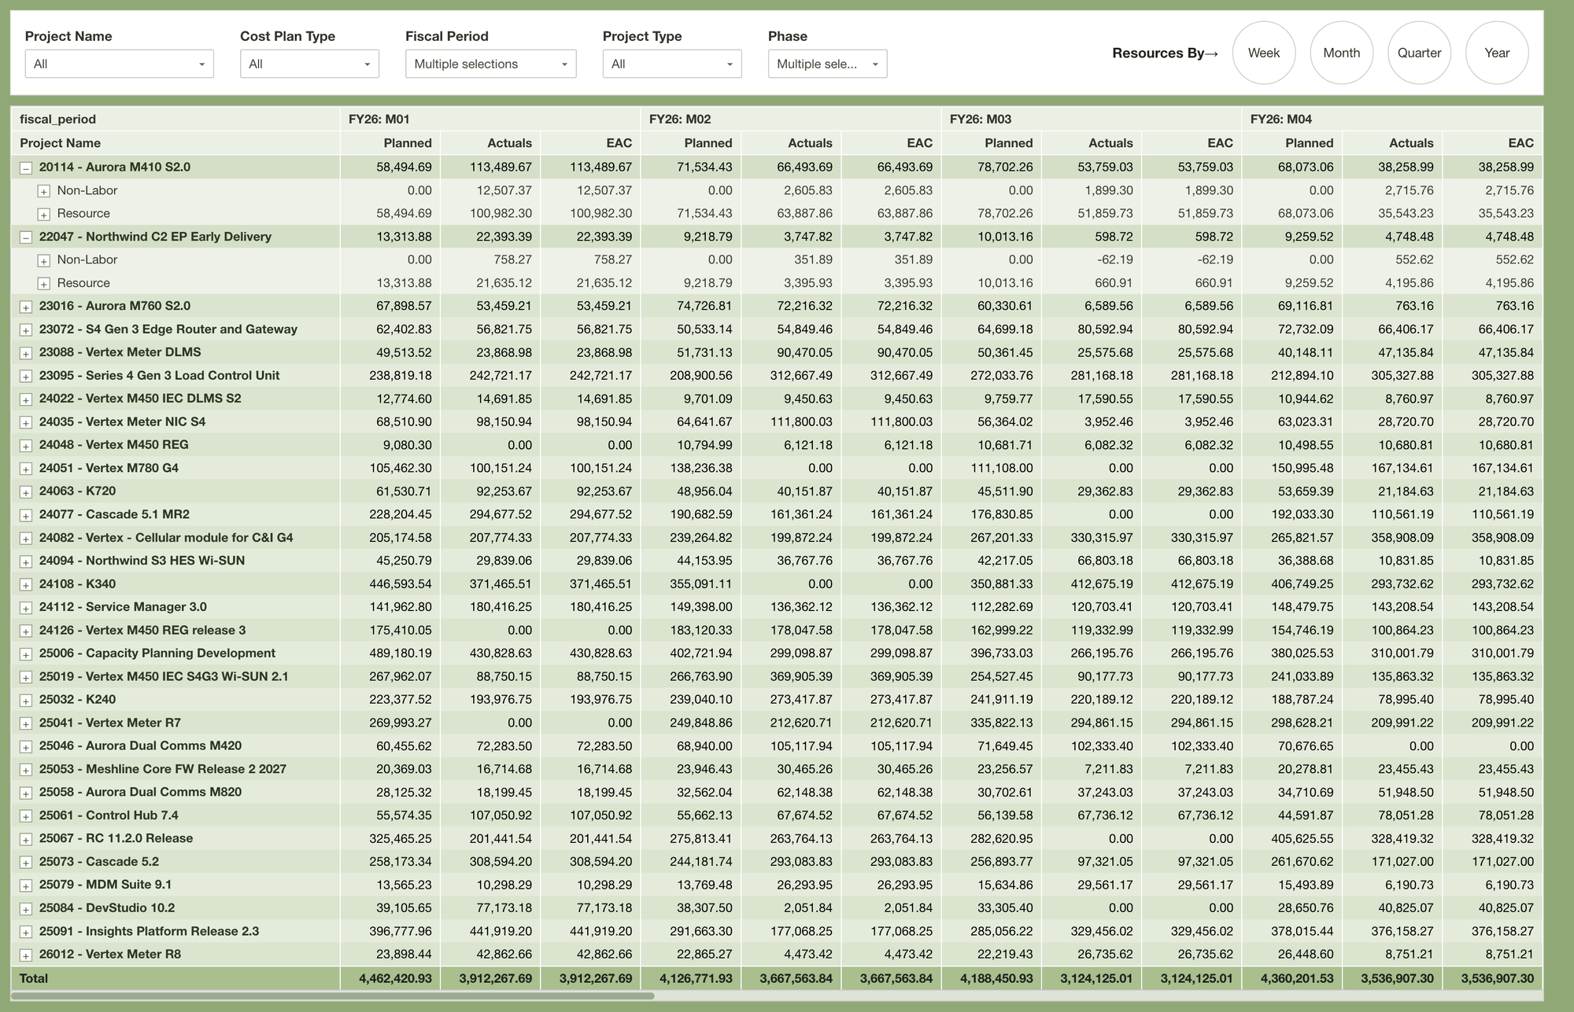Open the Project Type dropdown

[x=672, y=64]
